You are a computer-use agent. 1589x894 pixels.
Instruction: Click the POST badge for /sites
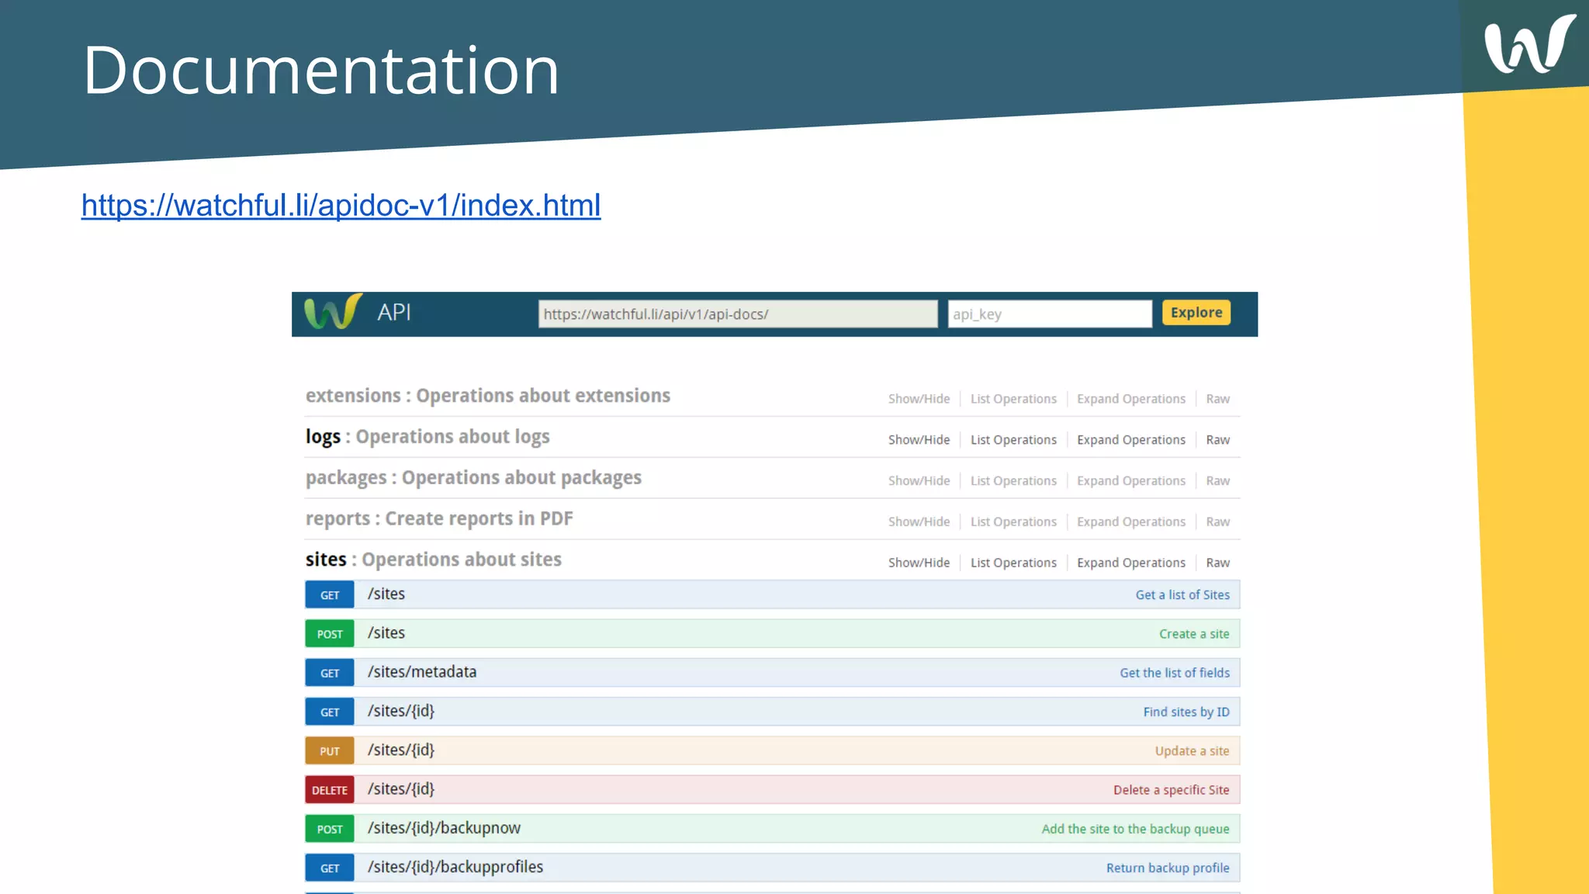[330, 634]
